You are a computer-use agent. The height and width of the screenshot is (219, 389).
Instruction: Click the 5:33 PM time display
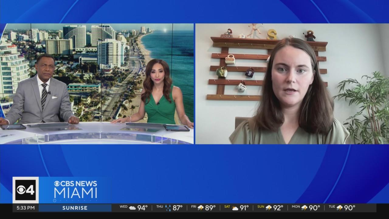point(26,208)
